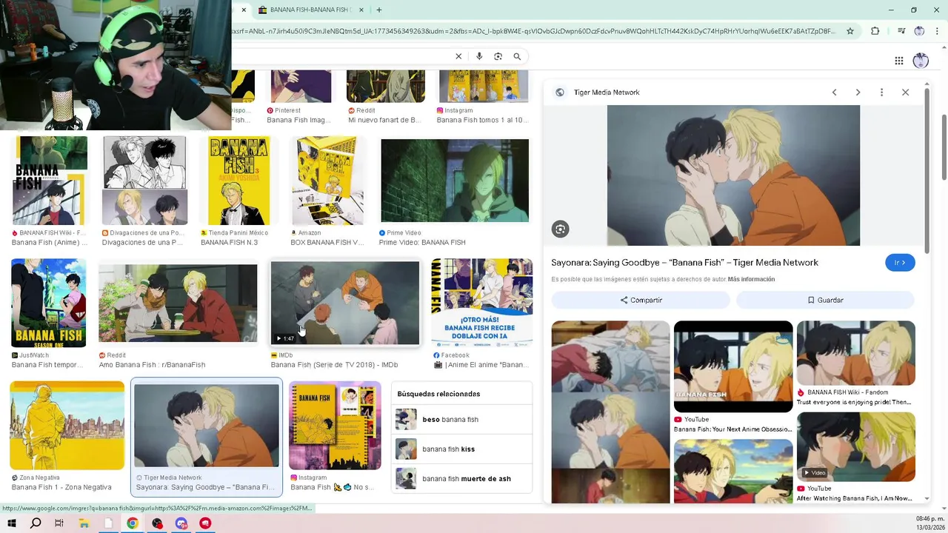Open the large kiss preview image

(x=733, y=175)
